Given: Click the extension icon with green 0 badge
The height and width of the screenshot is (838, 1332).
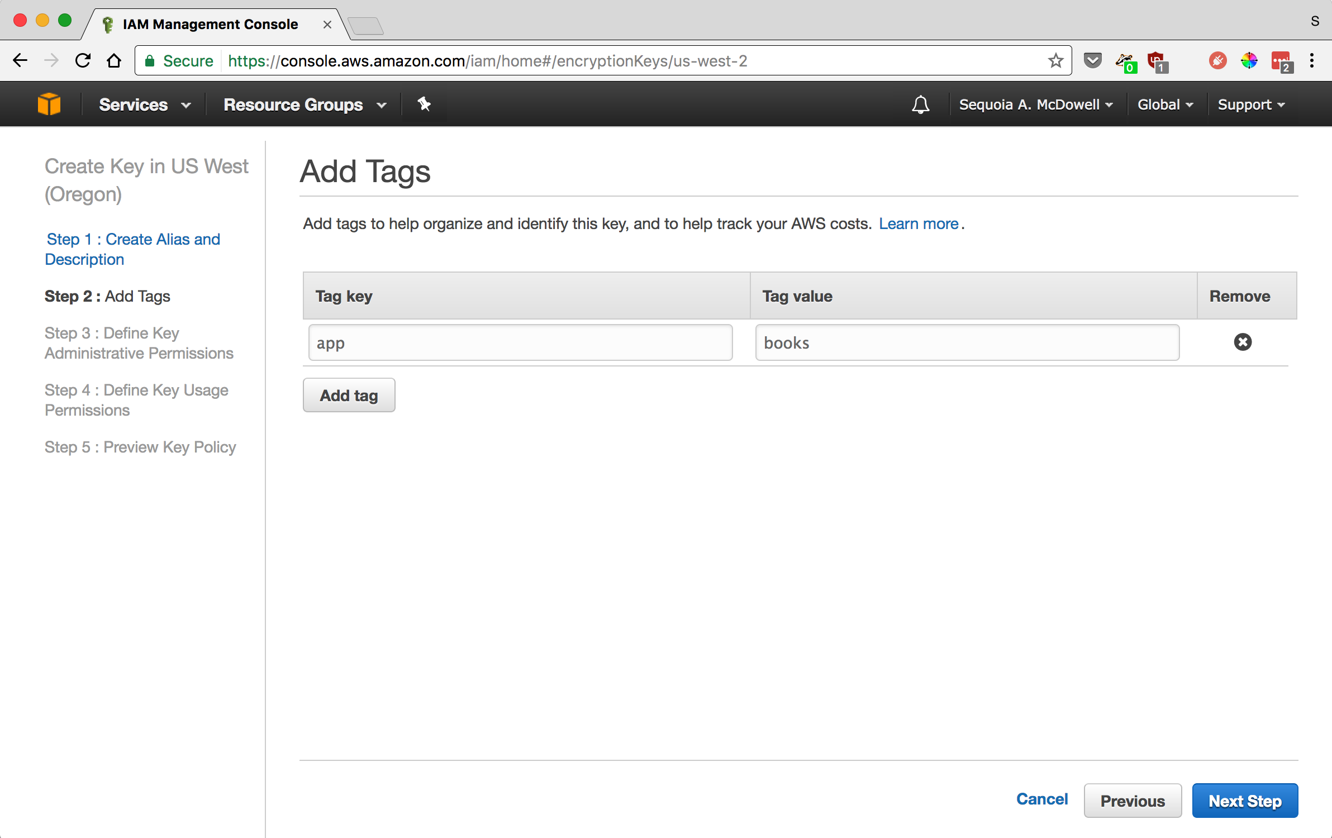Looking at the screenshot, I should [x=1125, y=61].
